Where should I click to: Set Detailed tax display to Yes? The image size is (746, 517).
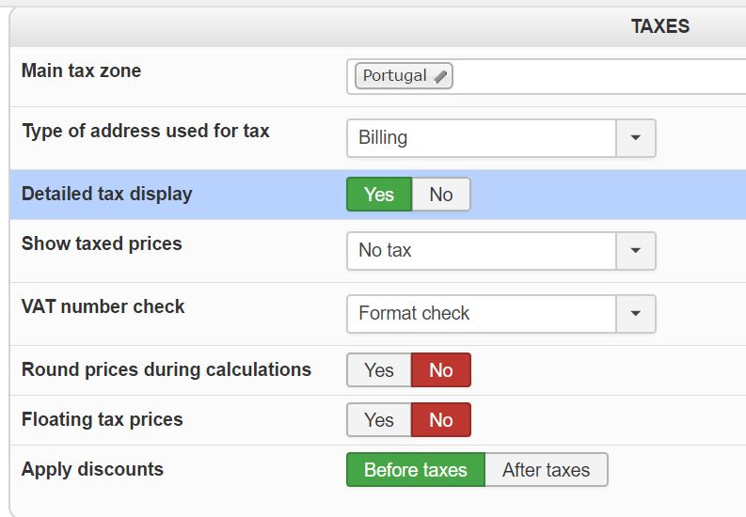pos(379,195)
